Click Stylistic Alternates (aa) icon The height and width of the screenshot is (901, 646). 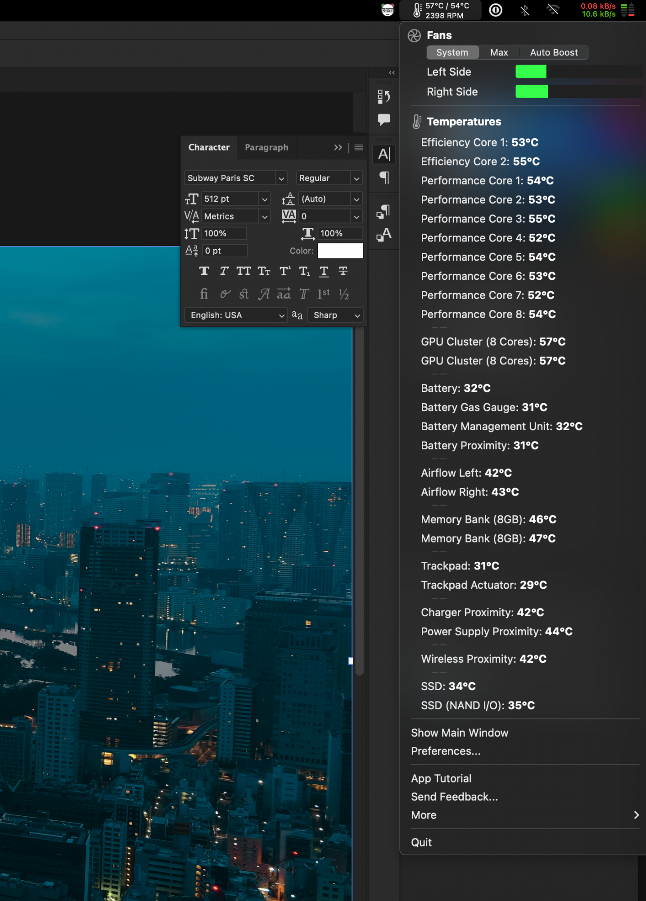(x=284, y=294)
